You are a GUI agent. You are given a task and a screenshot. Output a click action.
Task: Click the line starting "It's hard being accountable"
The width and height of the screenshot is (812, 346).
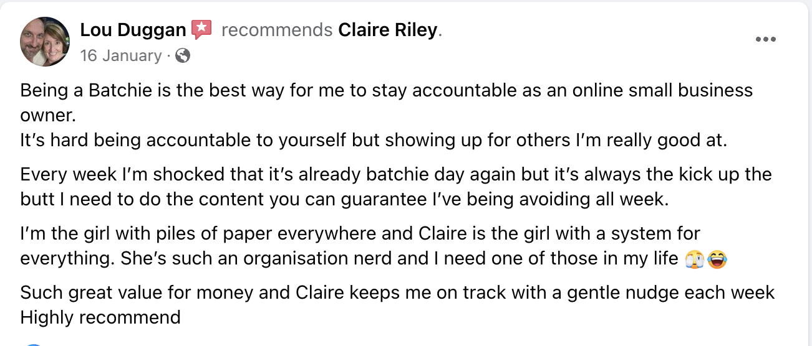tap(374, 141)
